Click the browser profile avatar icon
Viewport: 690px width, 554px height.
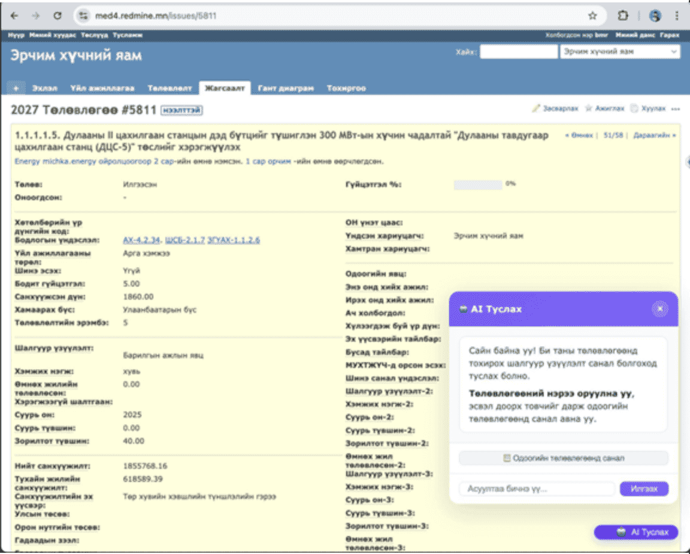[656, 16]
